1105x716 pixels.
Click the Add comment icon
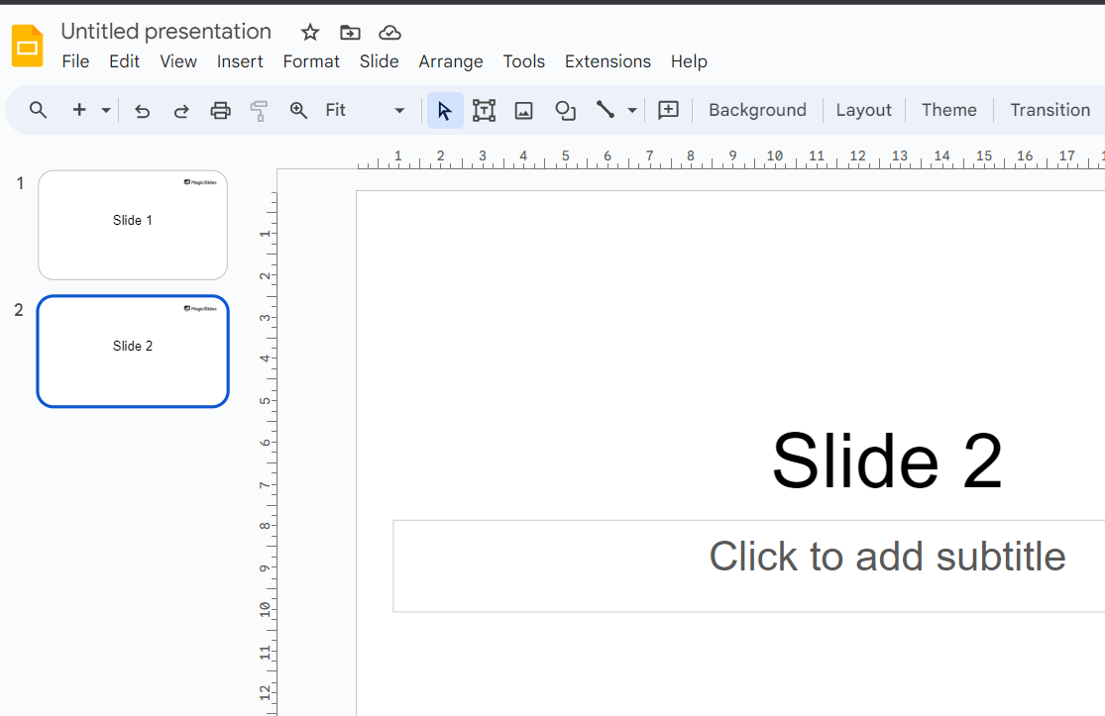[x=668, y=110]
